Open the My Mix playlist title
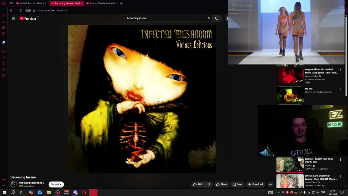Image resolution: width=348 pixels, height=196 pixels. click(309, 89)
